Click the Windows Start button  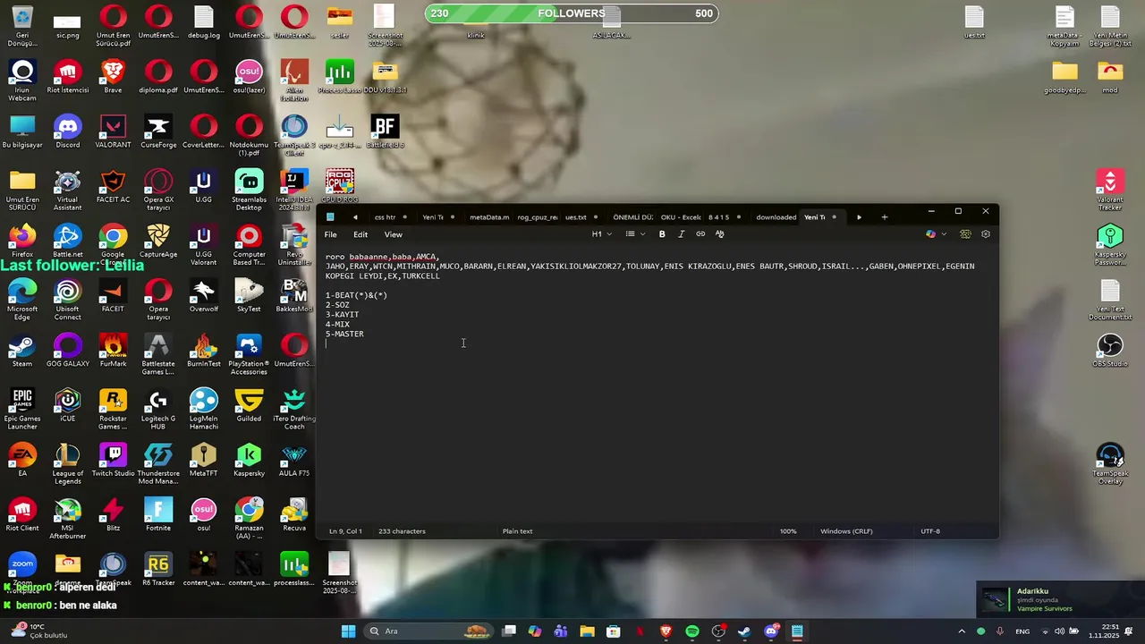(348, 631)
